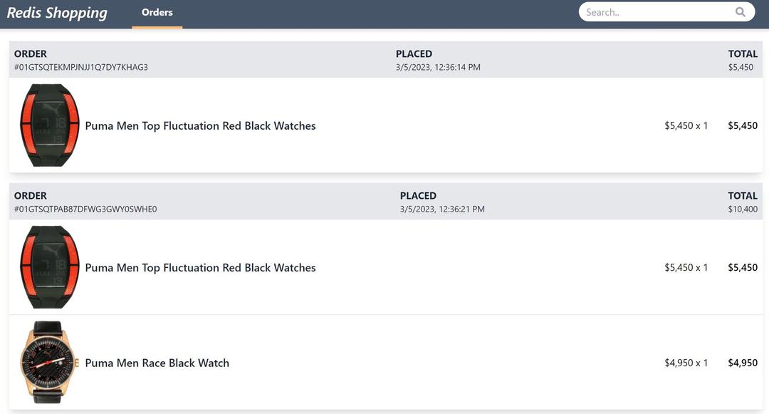The height and width of the screenshot is (414, 769).
Task: Click the Redis Shopping logo
Action: coord(57,13)
